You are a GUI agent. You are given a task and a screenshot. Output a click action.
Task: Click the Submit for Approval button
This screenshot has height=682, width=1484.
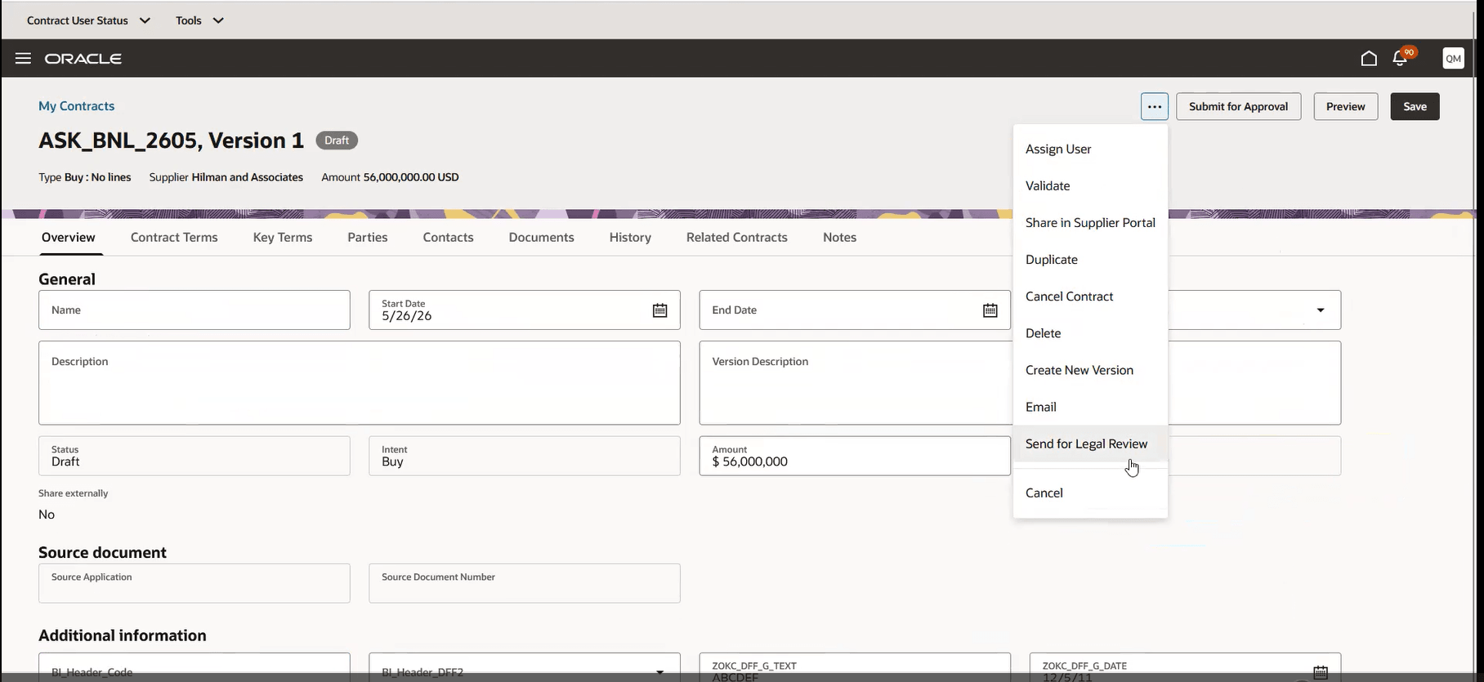pyautogui.click(x=1238, y=106)
